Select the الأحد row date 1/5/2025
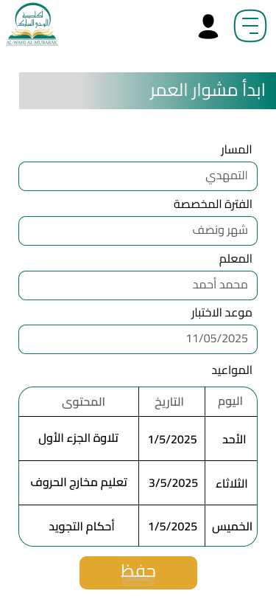This screenshot has height=599, width=276. pos(171,438)
